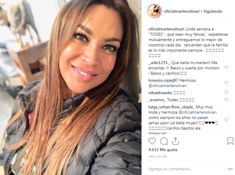The width and height of the screenshot is (235, 175).
Task: Toggle the Siguiendo following button
Action: pyautogui.click(x=213, y=11)
